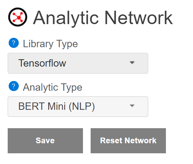The height and width of the screenshot is (164, 193).
Task: Click the blue circle beside Analytic Type
Action: point(14,86)
